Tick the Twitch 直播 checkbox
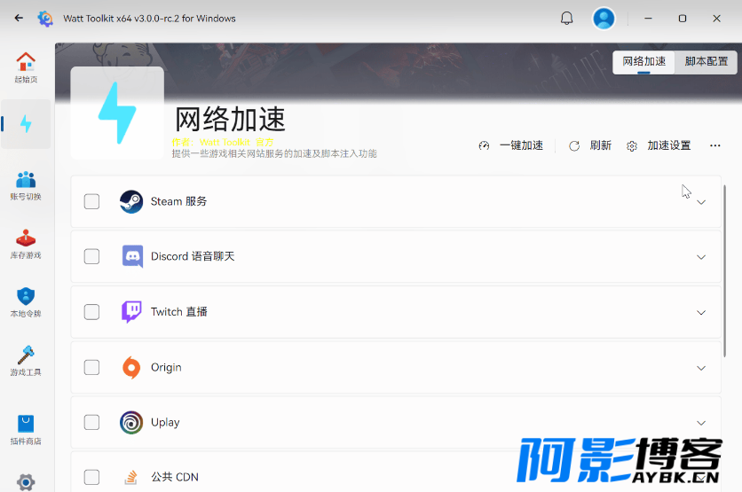 (x=91, y=312)
